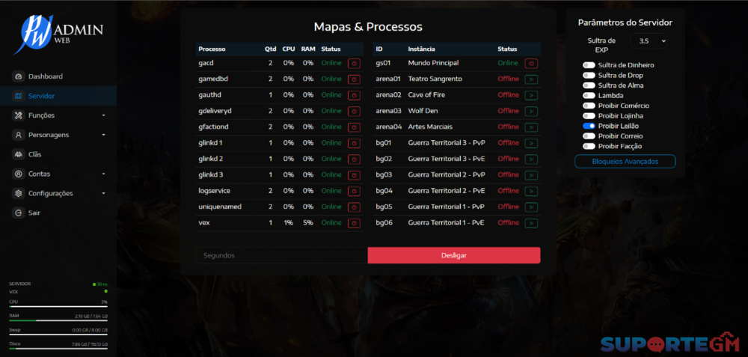Click the power icon for gs01 Mundo Principal
Image resolution: width=748 pixels, height=357 pixels.
[x=531, y=64]
